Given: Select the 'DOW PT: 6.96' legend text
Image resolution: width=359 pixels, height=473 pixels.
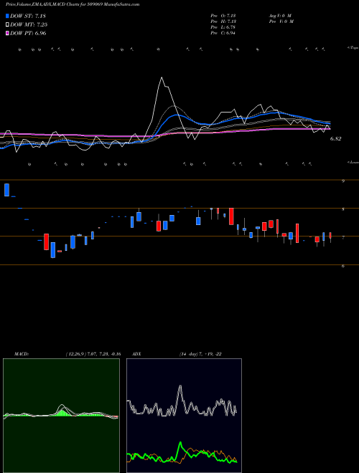Looking at the screenshot, I should pyautogui.click(x=28, y=34).
